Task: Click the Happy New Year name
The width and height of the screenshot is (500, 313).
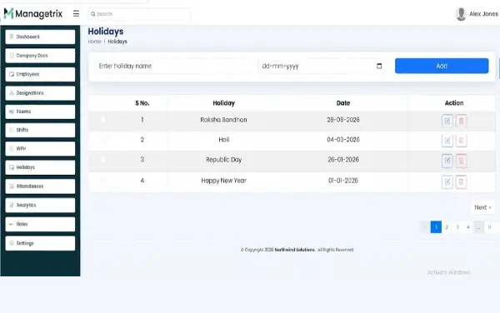Action: click(223, 181)
